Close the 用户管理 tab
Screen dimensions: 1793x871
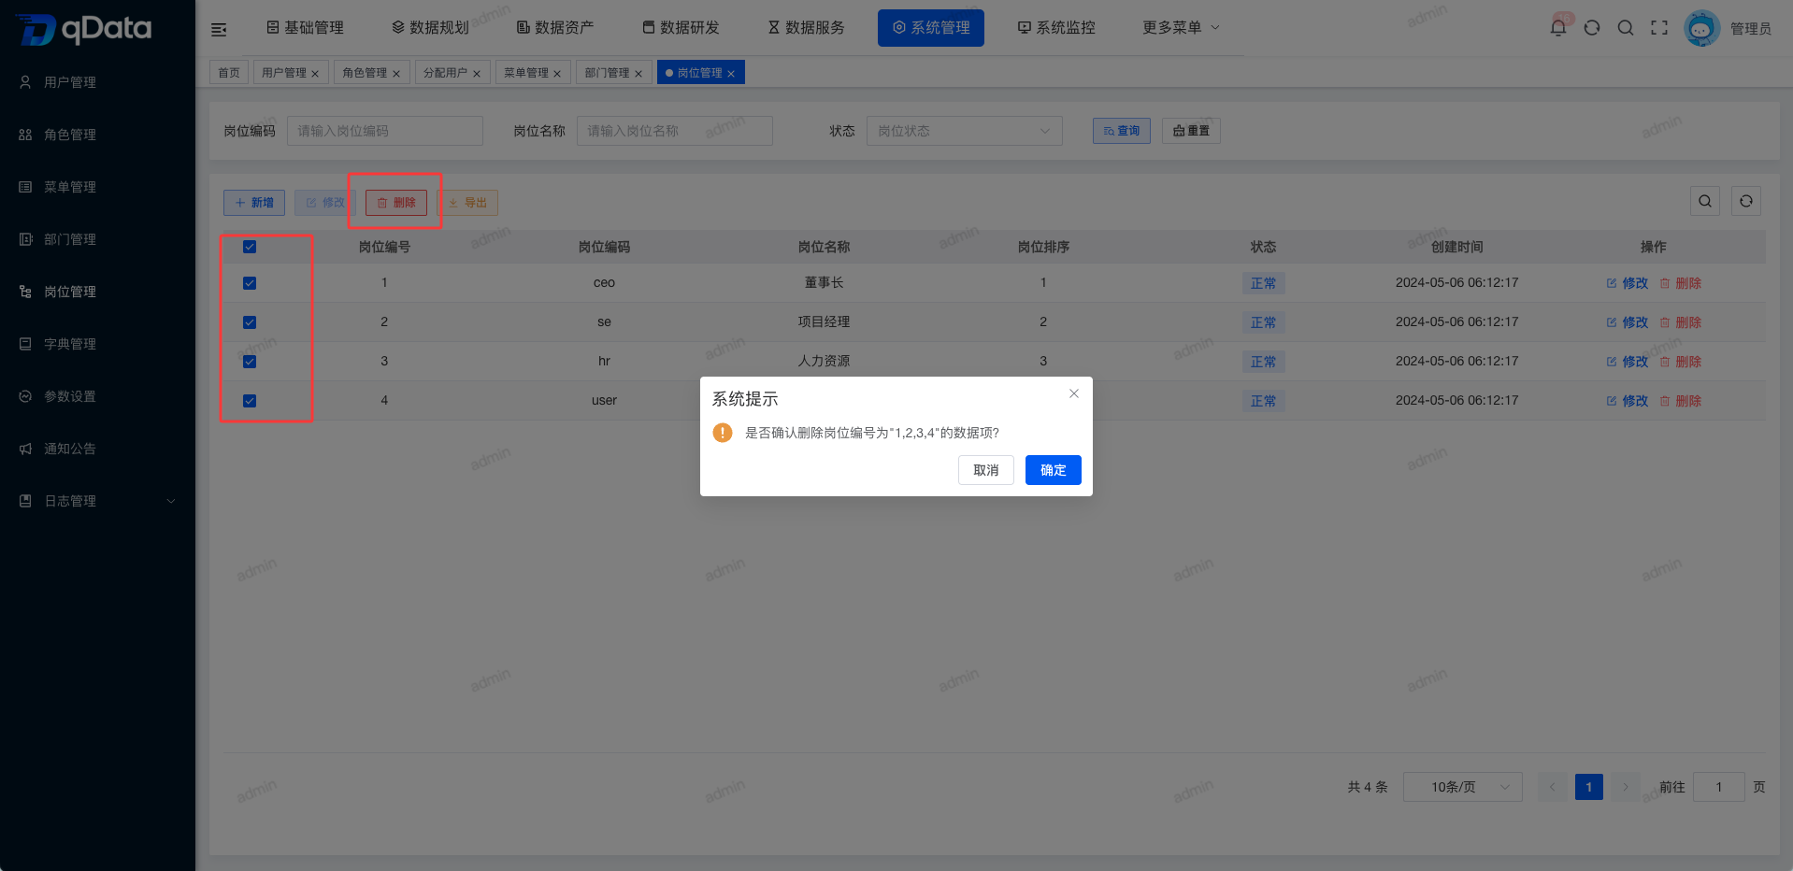coord(315,74)
